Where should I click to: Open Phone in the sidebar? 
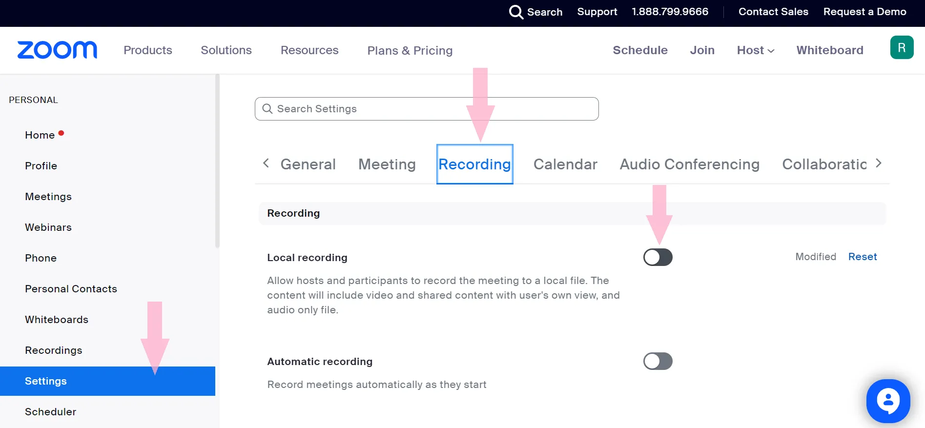pos(41,258)
